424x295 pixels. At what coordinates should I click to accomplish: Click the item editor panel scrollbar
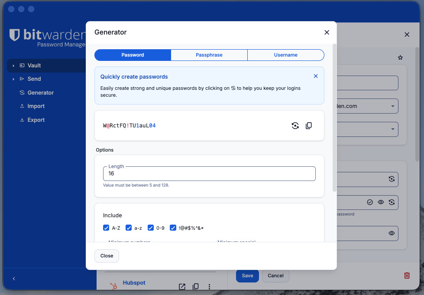(x=417, y=105)
